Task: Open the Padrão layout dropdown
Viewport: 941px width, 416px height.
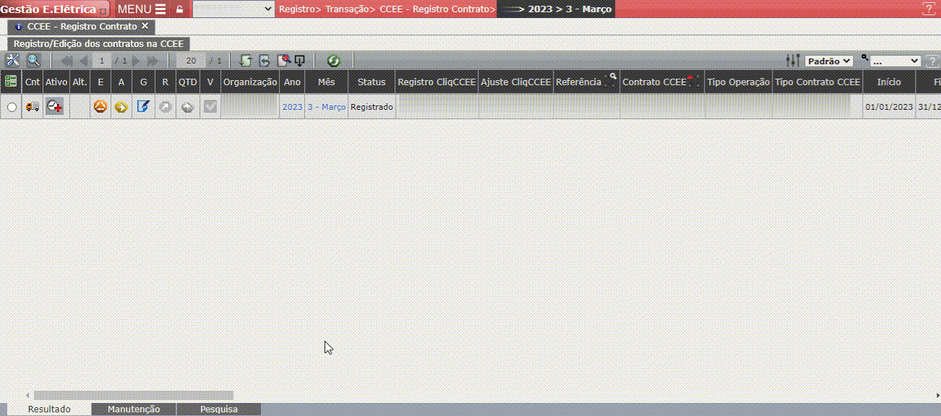Action: point(829,61)
